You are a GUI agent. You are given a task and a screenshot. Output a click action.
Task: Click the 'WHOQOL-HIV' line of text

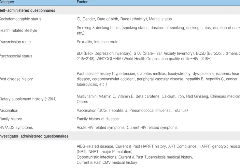click(144, 59)
